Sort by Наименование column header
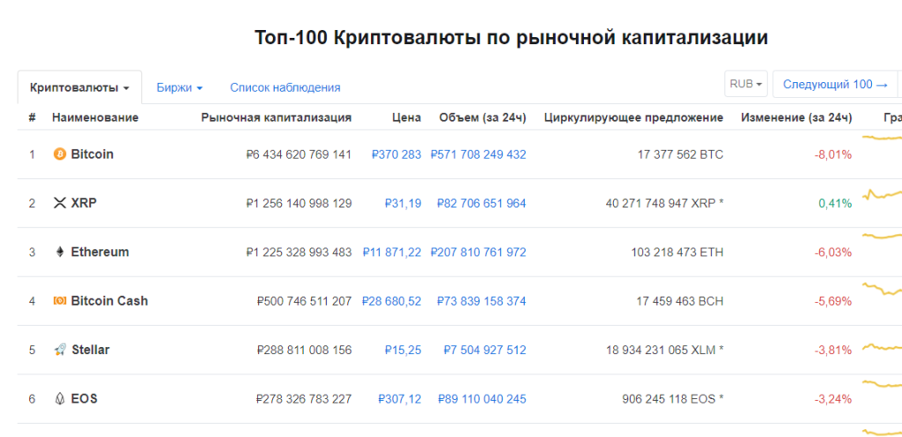 pyautogui.click(x=95, y=118)
